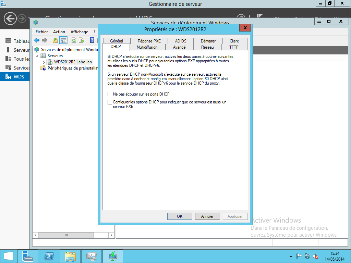
Task: Expand the WDS2012R2.Labo.lan server node
Action: 44,62
